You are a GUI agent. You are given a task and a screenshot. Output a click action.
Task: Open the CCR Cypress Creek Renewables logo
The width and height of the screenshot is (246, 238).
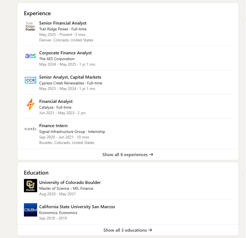click(x=31, y=80)
